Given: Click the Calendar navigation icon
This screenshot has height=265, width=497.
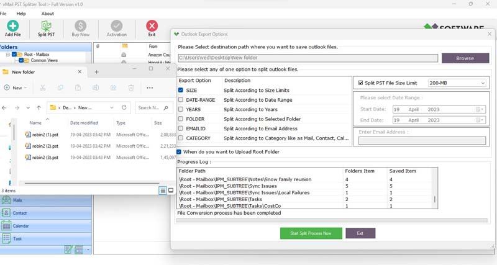Looking at the screenshot, I should click(6, 226).
